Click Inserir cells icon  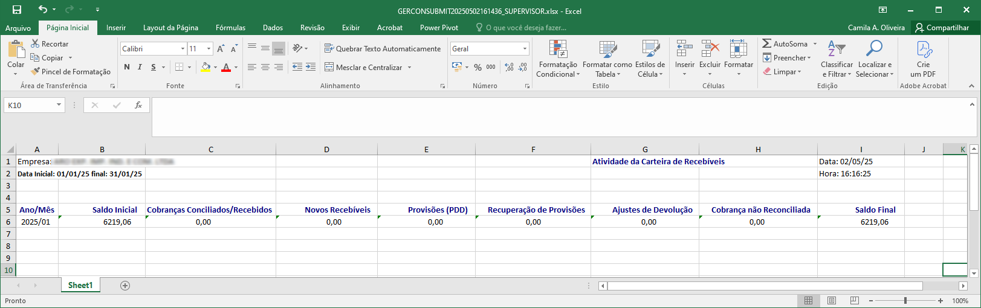pyautogui.click(x=684, y=49)
